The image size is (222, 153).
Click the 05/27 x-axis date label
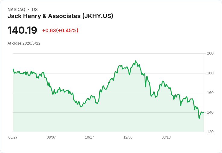(13, 137)
